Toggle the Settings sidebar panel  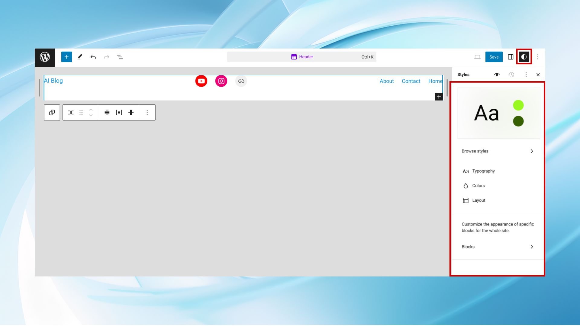click(x=511, y=57)
